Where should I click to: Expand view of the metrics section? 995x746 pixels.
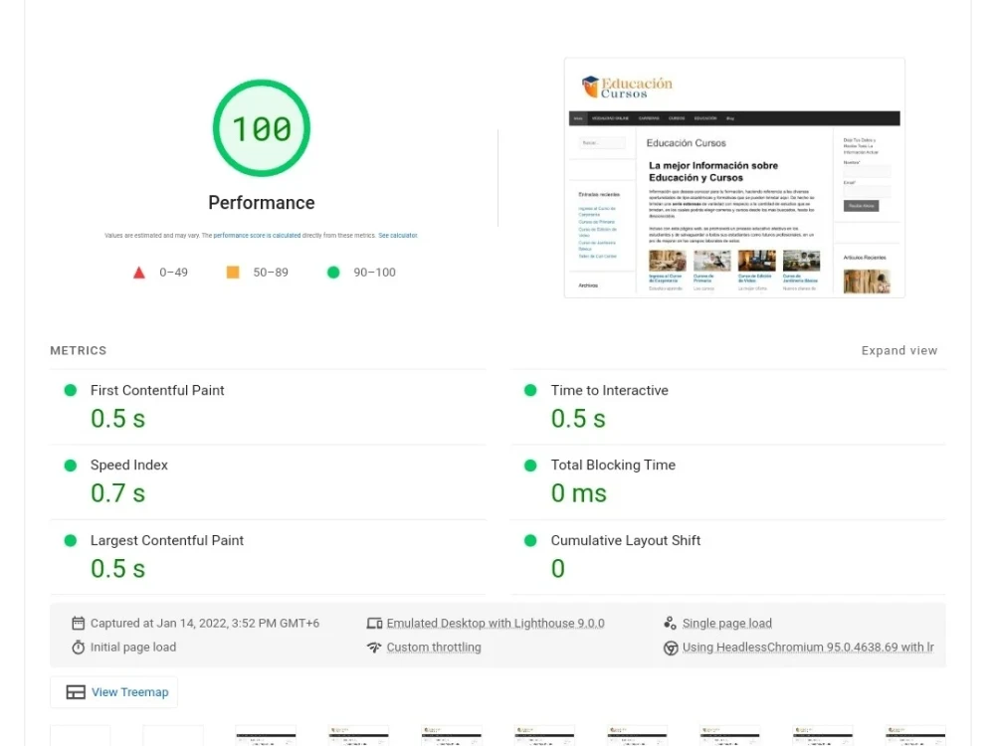[898, 350]
